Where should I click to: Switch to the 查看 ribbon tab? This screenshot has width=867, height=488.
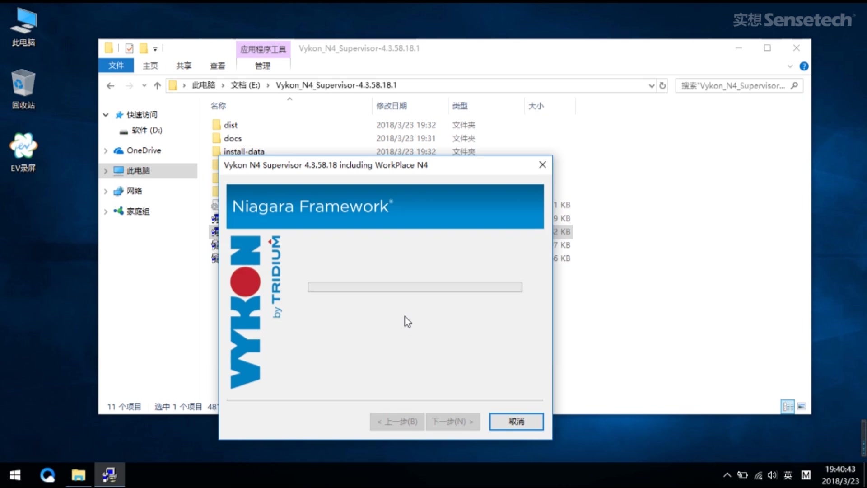pos(217,66)
